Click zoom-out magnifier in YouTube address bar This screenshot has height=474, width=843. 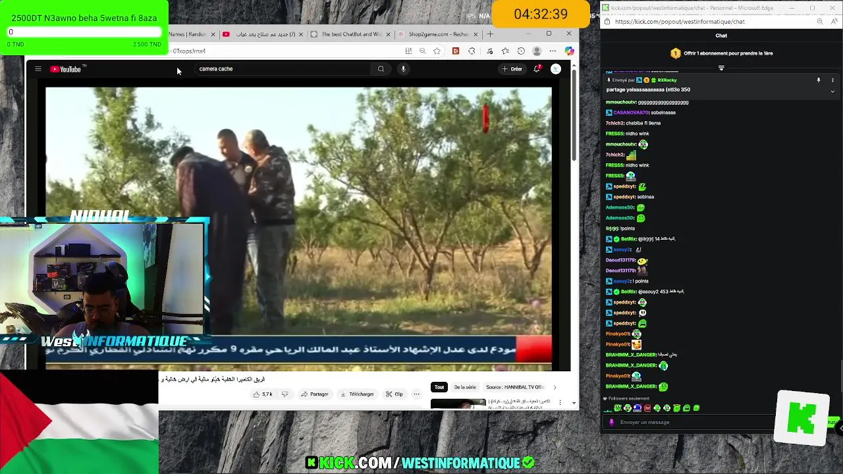click(x=422, y=51)
